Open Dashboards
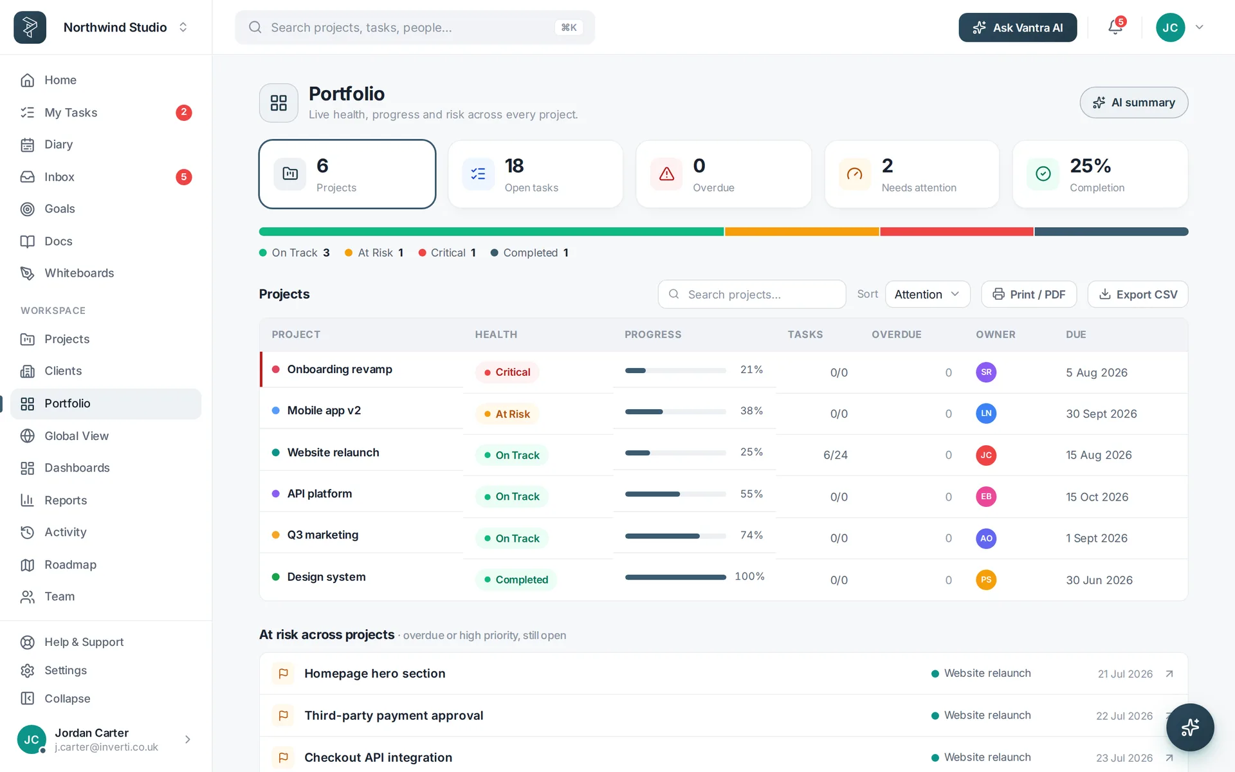 (x=106, y=468)
